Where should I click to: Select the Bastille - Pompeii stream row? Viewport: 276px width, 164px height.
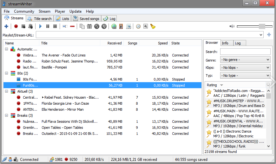point(102,67)
